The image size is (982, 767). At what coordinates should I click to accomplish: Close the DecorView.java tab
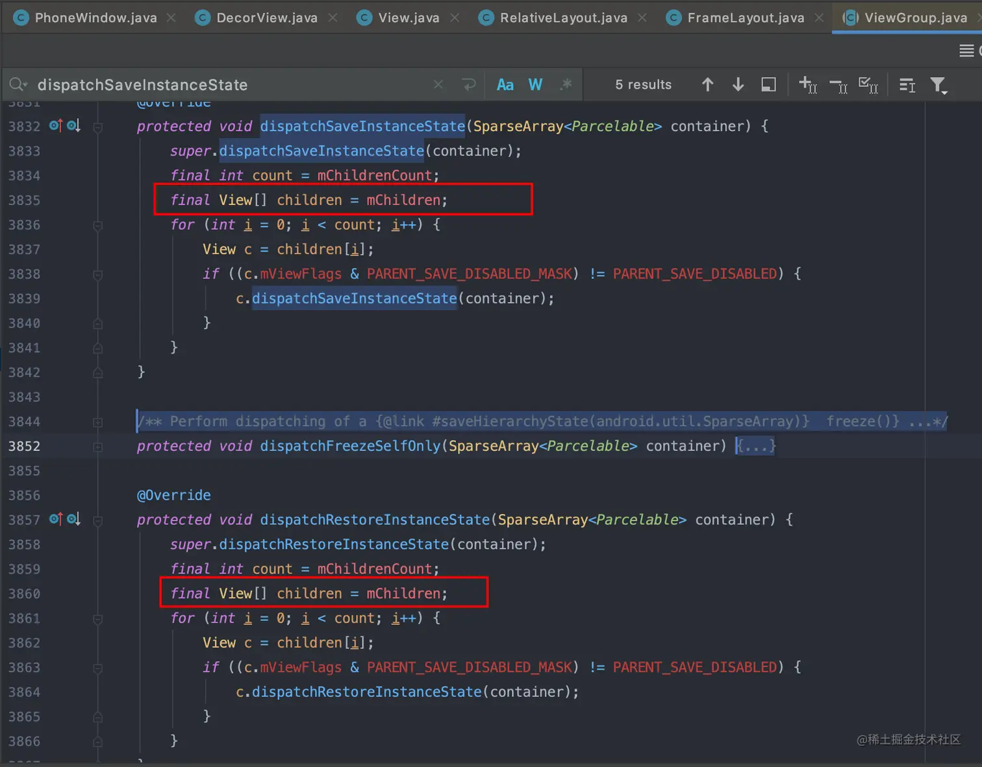click(333, 18)
